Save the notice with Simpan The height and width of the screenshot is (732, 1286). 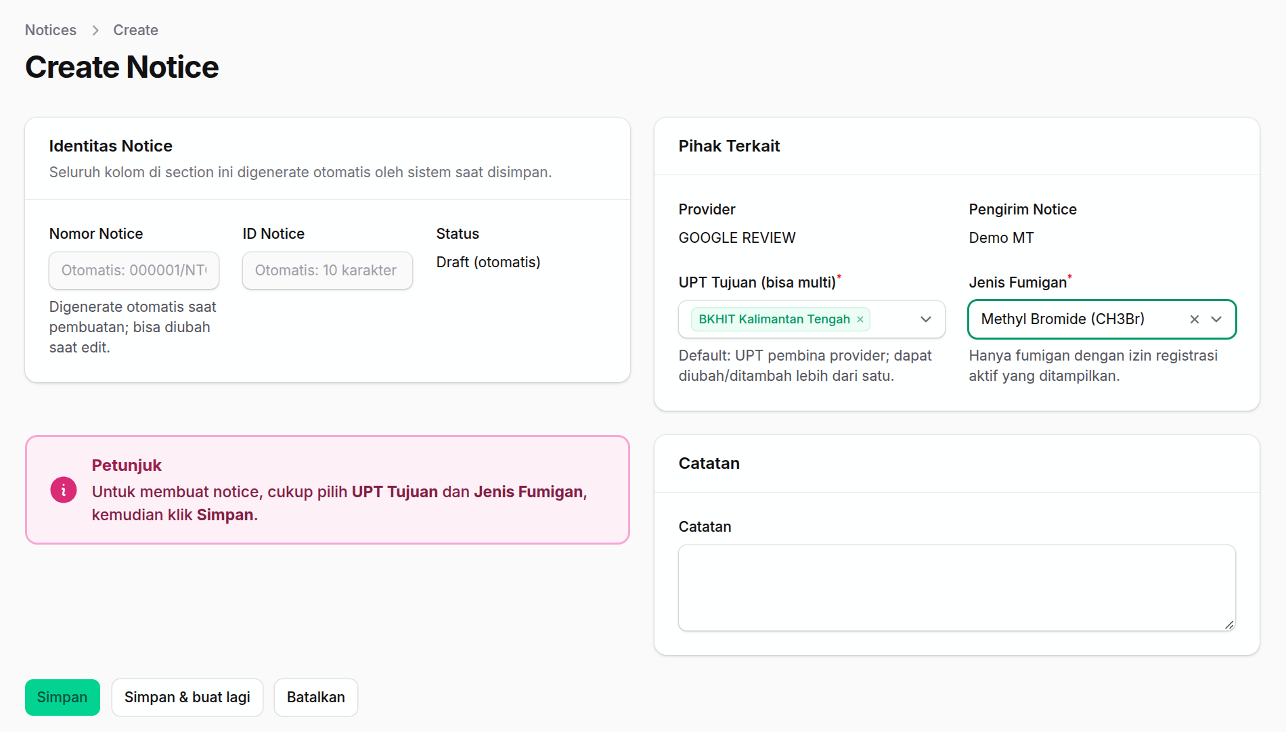click(62, 697)
